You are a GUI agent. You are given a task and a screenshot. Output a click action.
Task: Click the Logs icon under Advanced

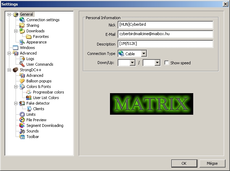(22, 59)
